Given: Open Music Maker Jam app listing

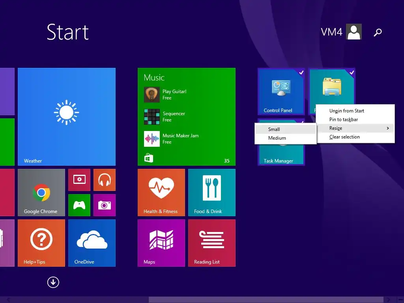Looking at the screenshot, I should (171, 139).
